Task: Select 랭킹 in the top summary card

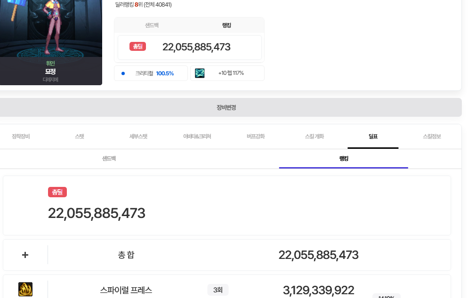Action: point(226,25)
